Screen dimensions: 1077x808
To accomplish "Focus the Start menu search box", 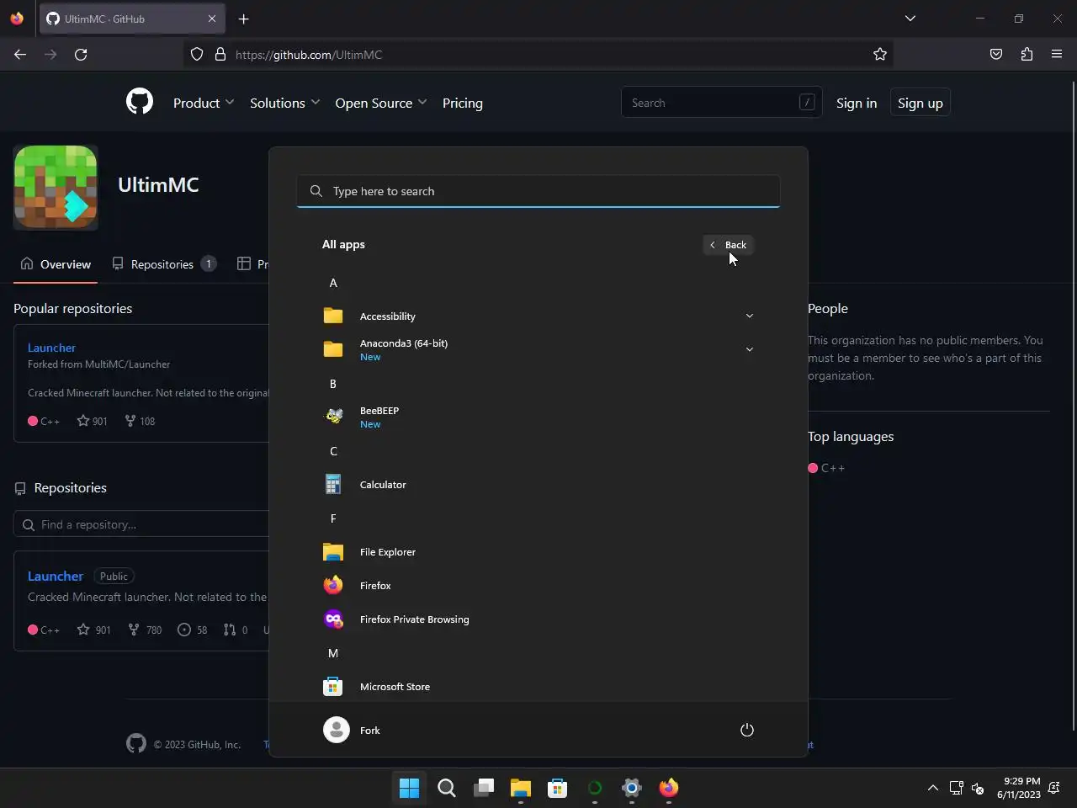I will pos(538,191).
